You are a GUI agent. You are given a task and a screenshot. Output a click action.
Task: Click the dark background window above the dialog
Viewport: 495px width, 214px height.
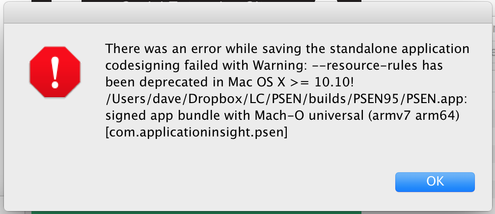pos(221,4)
